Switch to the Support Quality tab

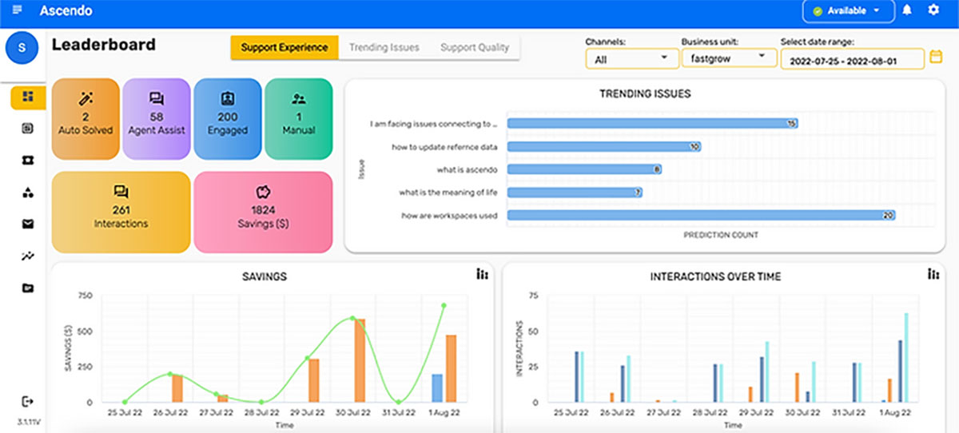[475, 47]
